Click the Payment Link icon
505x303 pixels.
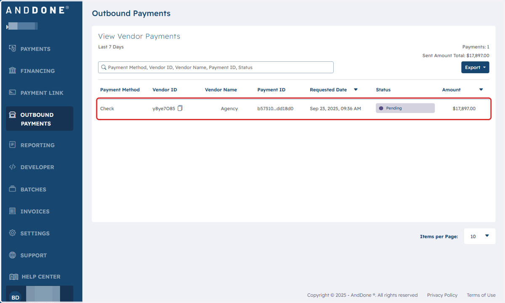(x=13, y=92)
